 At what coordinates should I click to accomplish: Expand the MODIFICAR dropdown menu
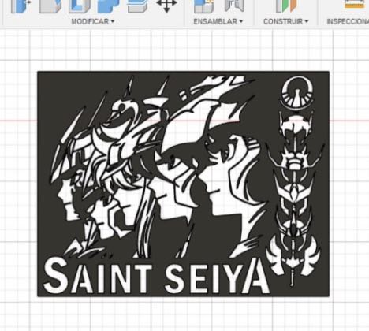point(93,21)
